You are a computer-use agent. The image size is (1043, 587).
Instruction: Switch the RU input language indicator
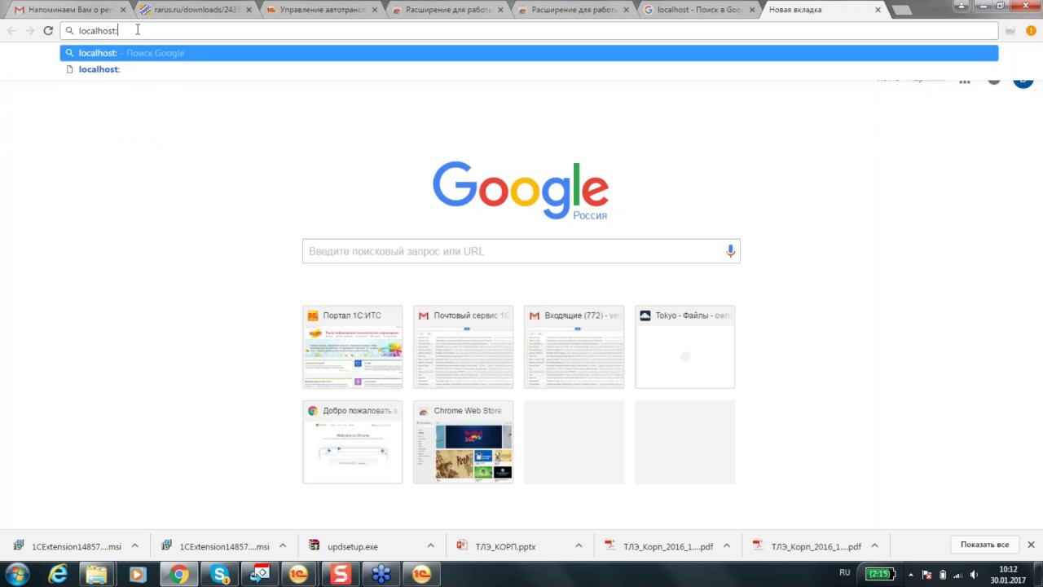point(845,573)
